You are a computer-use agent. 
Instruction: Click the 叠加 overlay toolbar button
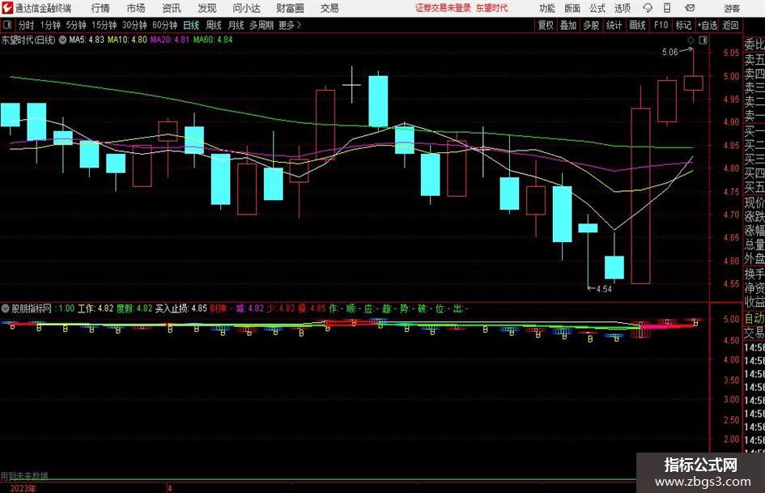pyautogui.click(x=568, y=25)
